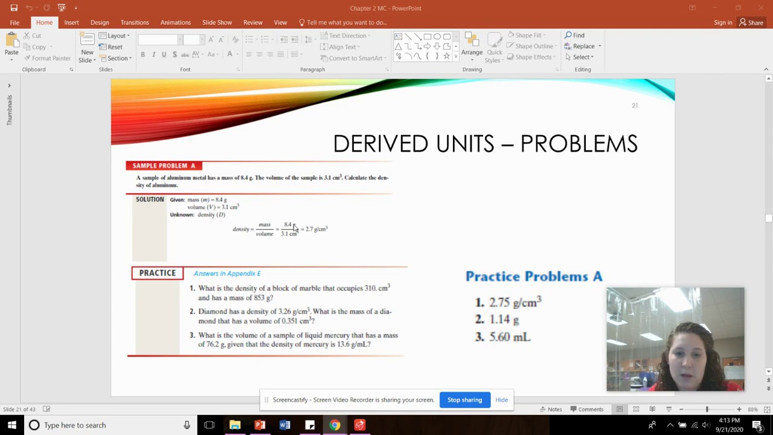Image resolution: width=773 pixels, height=435 pixels.
Task: Click Type here to search box
Action: (x=109, y=425)
